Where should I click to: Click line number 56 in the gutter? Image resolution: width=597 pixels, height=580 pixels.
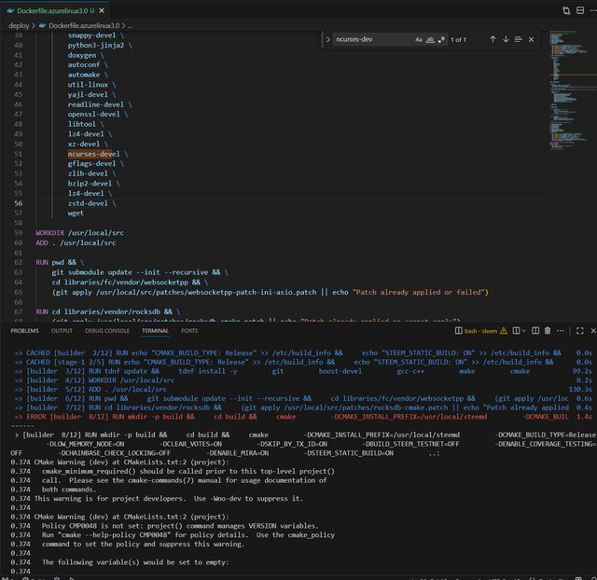19,203
